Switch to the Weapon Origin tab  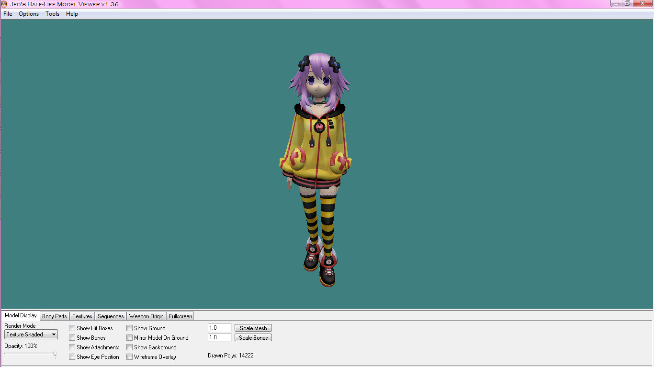point(146,316)
